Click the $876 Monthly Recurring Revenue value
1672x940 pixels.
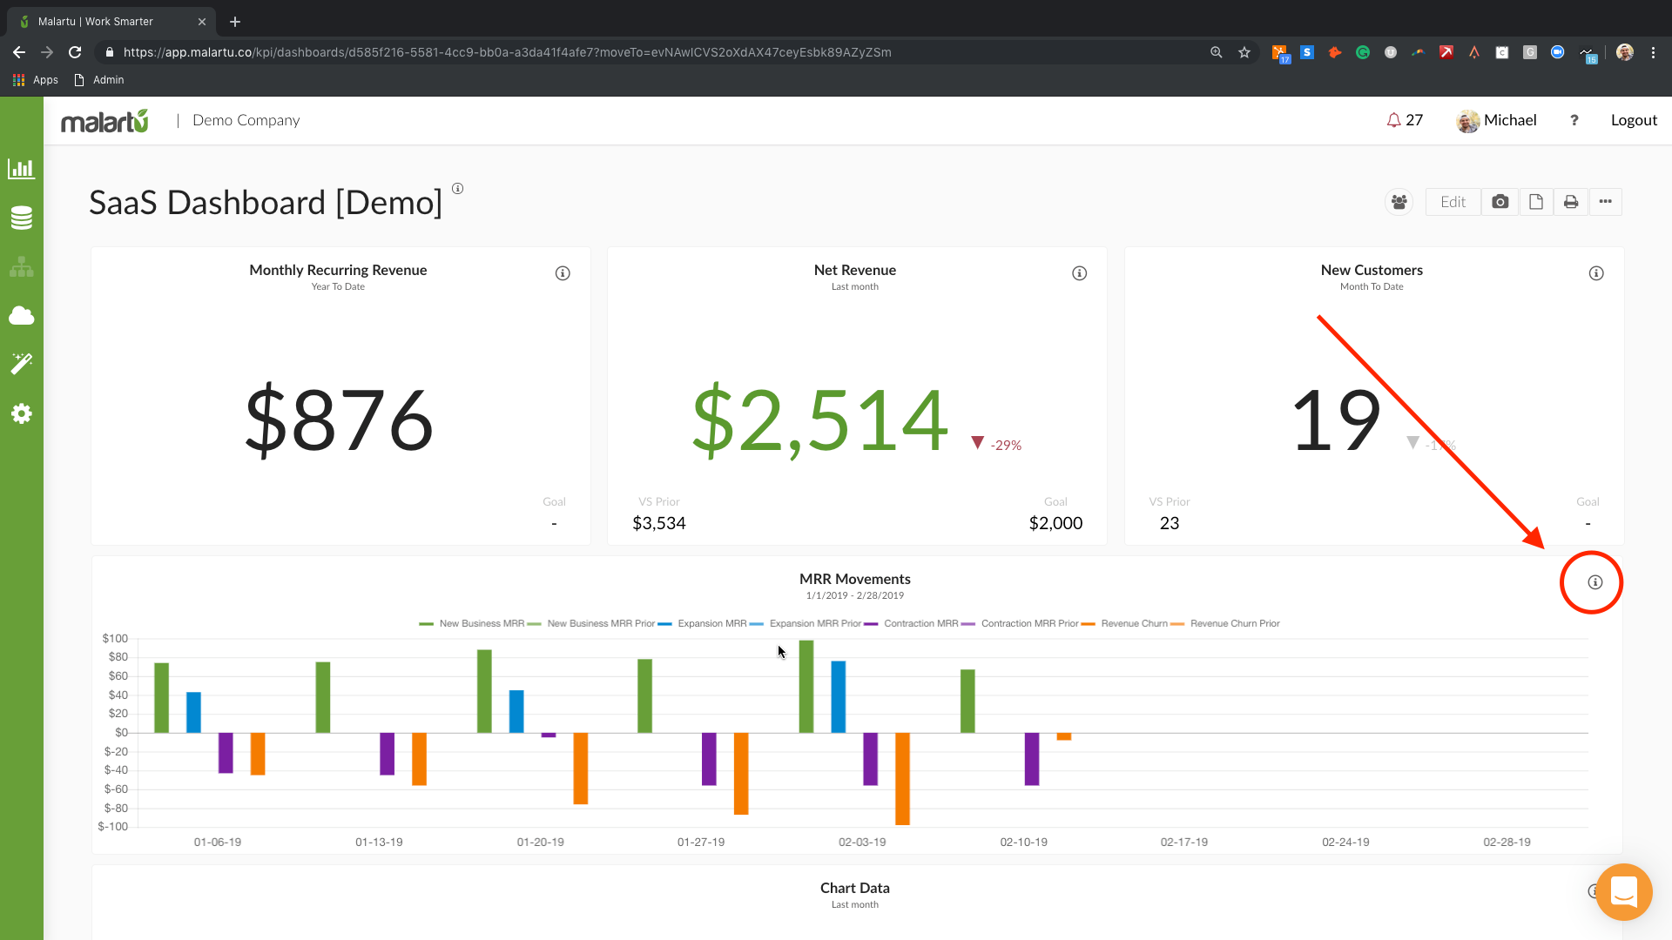point(340,420)
